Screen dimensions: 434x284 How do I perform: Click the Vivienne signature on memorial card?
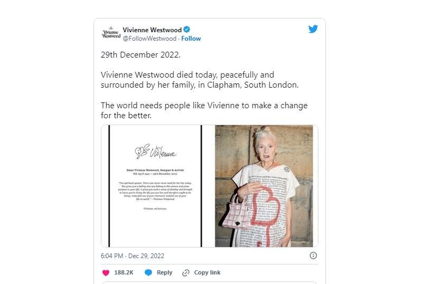[156, 153]
